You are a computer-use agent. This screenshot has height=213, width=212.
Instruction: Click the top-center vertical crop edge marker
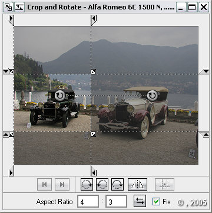click(94, 21)
